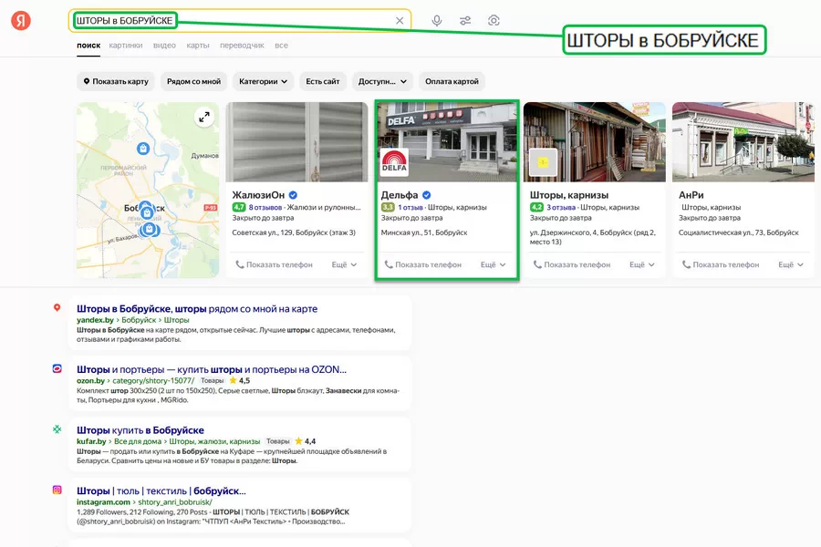Click the Kufar favicon beside the result
Viewport: 821px width, 547px height.
57,429
